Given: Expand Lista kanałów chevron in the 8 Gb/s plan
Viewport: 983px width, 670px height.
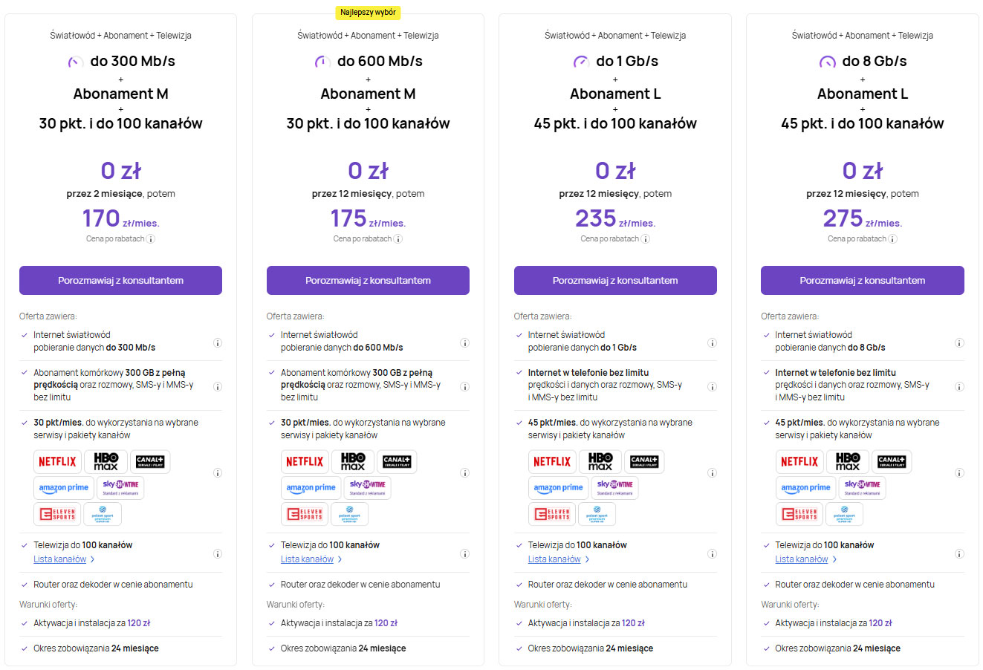Looking at the screenshot, I should pos(835,559).
